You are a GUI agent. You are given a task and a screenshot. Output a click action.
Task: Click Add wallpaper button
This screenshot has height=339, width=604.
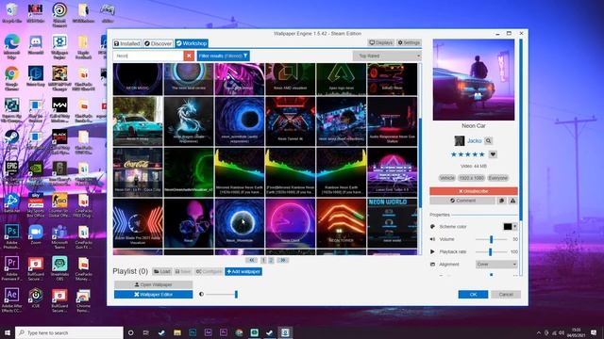pos(243,272)
